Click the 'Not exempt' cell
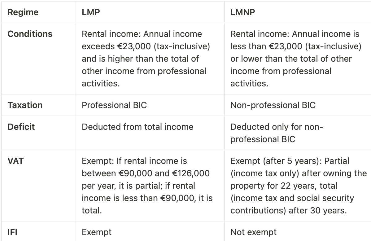Image resolution: width=371 pixels, height=241 pixels. (x=298, y=231)
